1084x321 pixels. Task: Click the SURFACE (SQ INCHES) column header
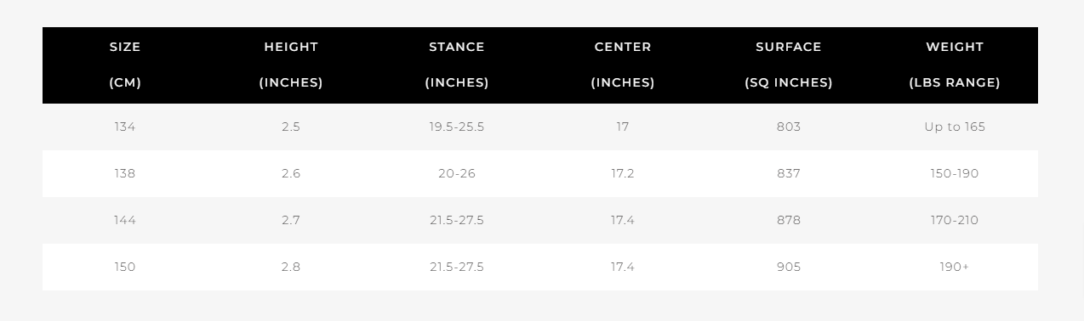(x=789, y=65)
